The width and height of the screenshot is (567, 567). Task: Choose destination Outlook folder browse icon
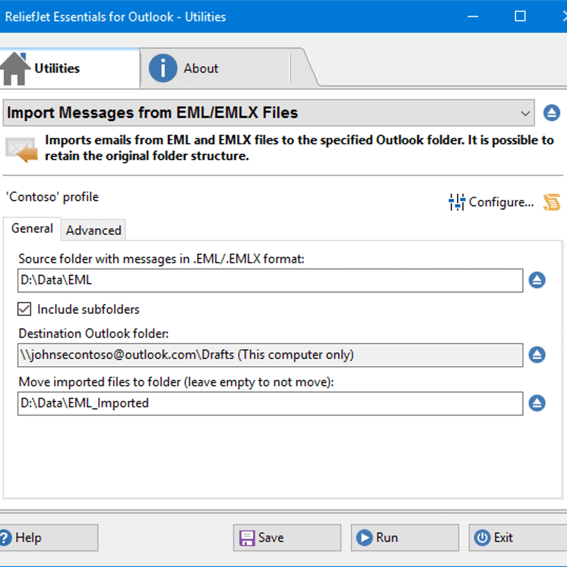(537, 354)
